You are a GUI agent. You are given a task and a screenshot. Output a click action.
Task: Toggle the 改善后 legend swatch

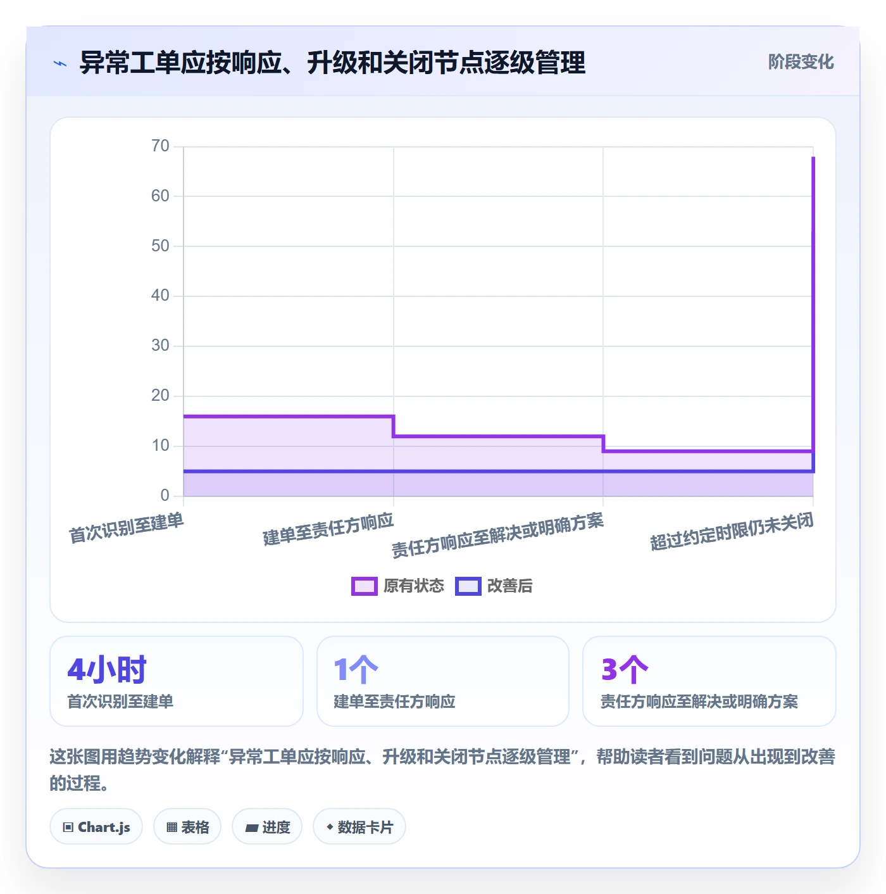pyautogui.click(x=468, y=586)
